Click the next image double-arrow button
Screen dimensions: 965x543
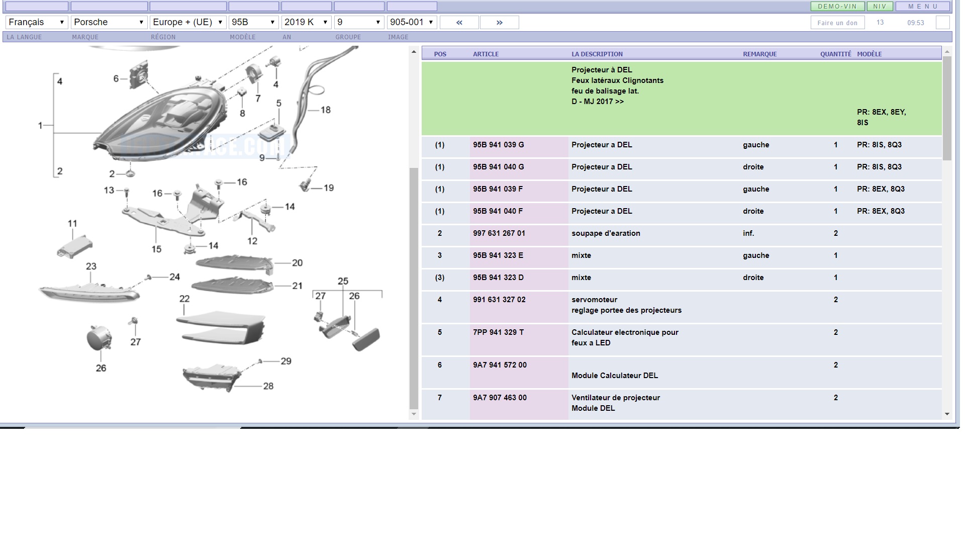tap(499, 23)
